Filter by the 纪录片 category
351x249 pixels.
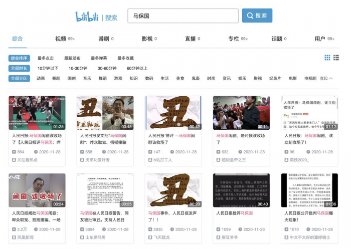point(275,78)
